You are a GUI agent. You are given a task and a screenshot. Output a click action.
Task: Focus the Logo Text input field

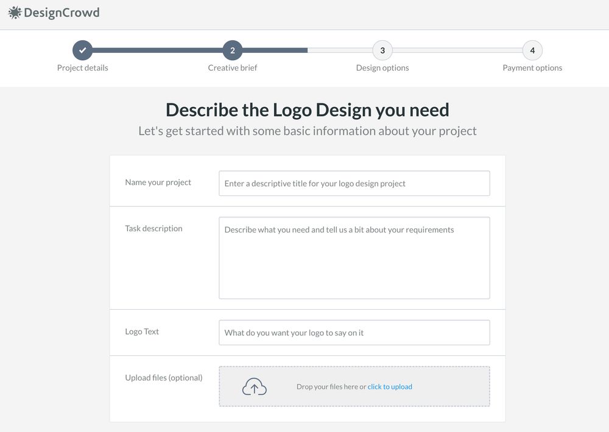pyautogui.click(x=354, y=333)
